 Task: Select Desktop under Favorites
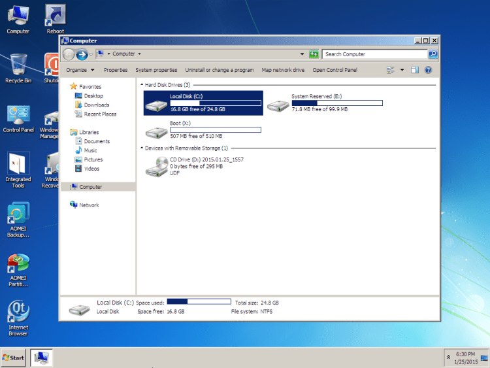click(x=93, y=95)
